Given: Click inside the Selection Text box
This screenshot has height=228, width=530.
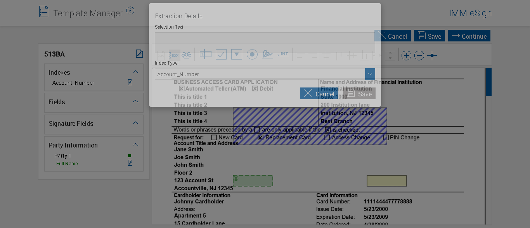Looking at the screenshot, I should pos(265,42).
